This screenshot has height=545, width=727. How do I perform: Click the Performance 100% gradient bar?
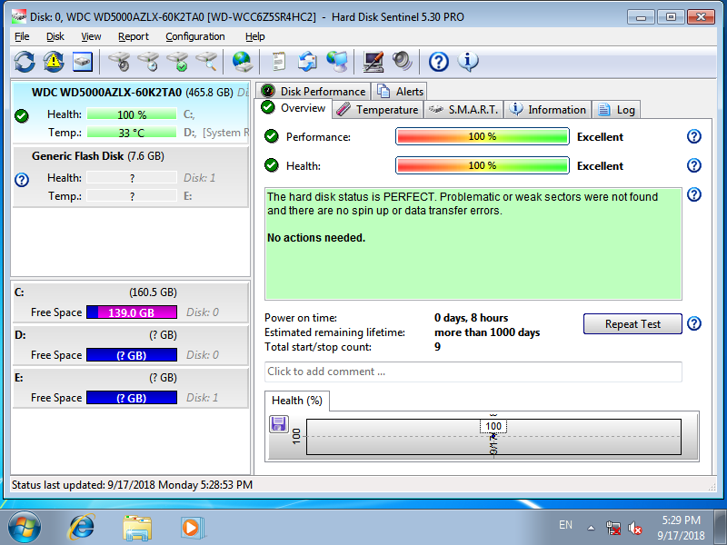click(x=483, y=137)
